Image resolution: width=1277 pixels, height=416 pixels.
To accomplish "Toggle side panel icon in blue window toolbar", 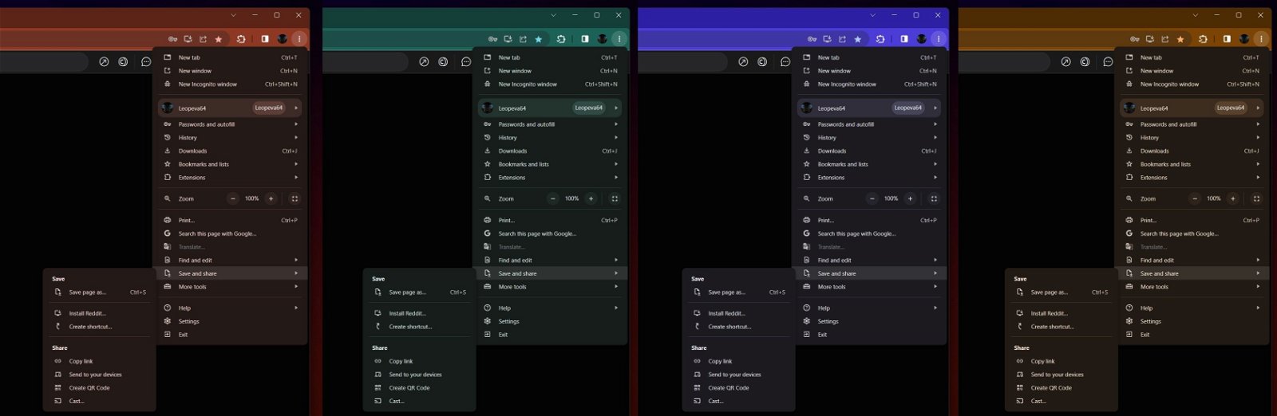I will point(904,39).
